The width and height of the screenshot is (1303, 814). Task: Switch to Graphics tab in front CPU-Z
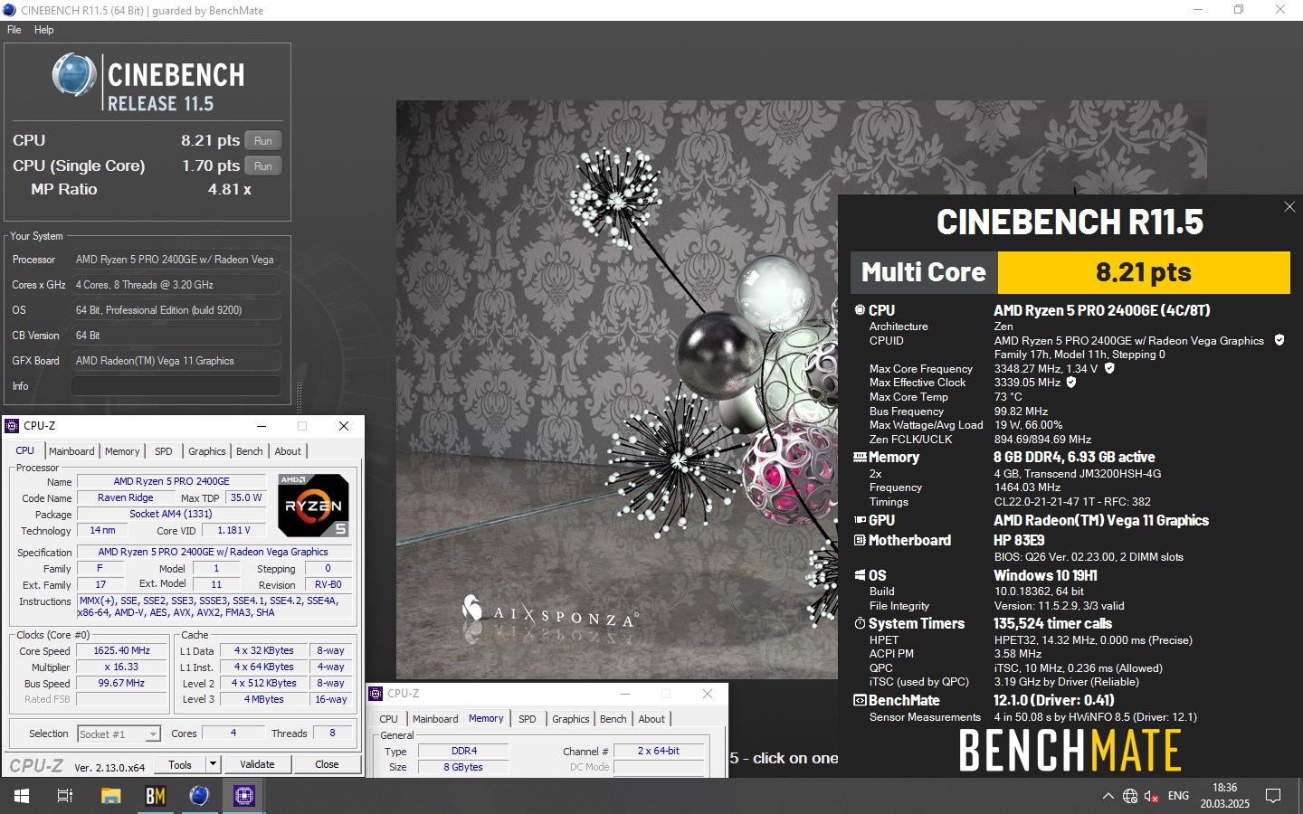(x=207, y=451)
